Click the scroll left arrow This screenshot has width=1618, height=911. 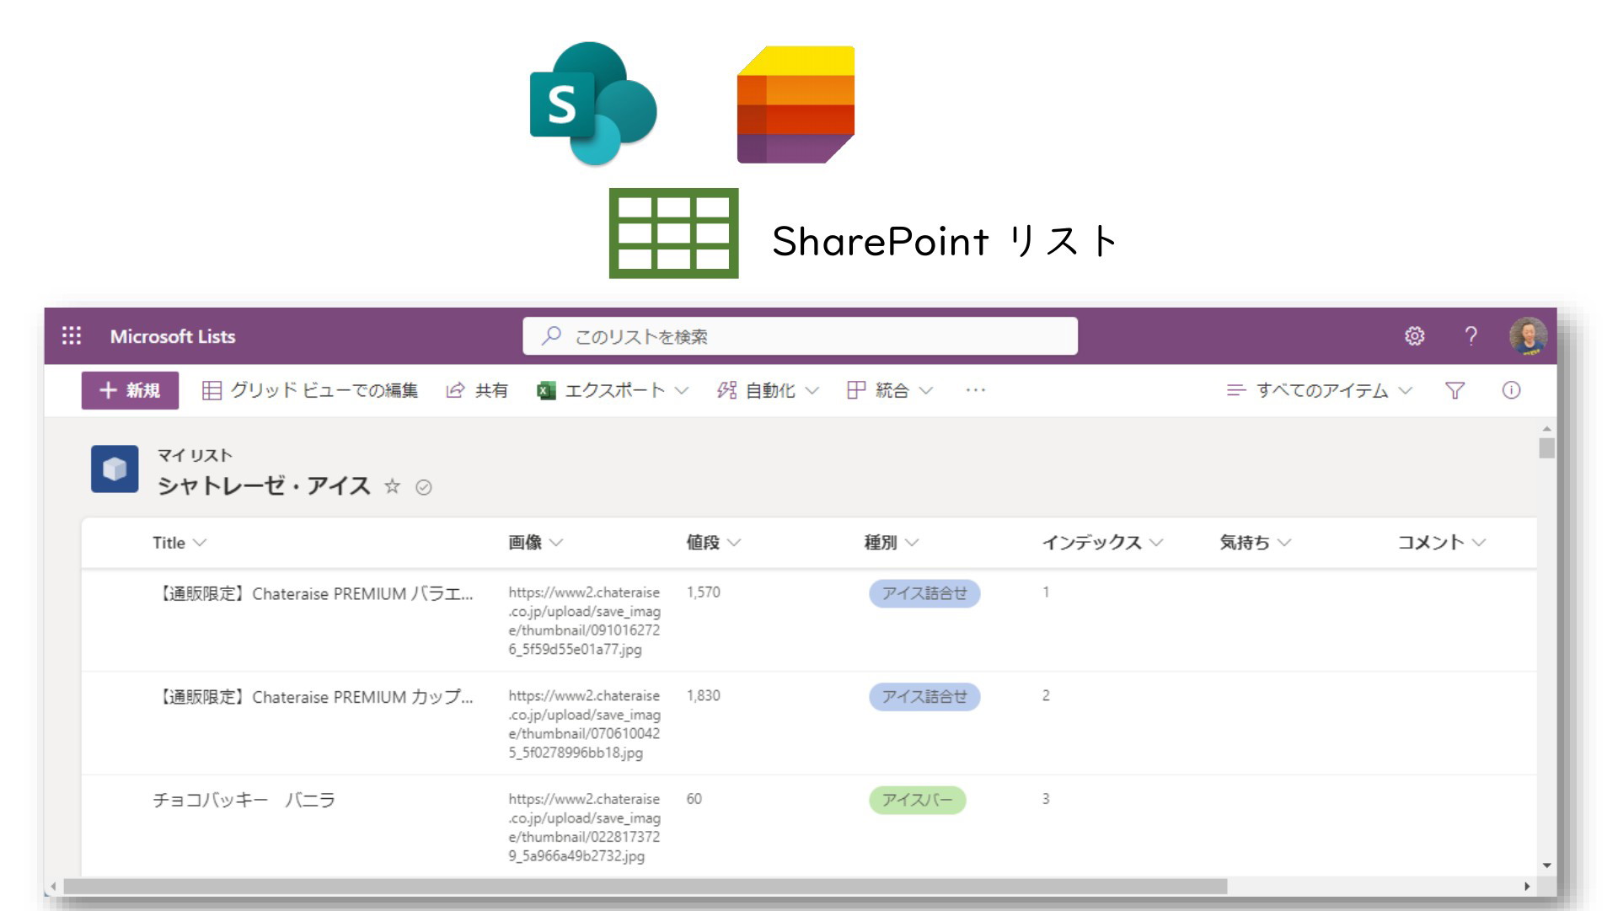pos(54,887)
